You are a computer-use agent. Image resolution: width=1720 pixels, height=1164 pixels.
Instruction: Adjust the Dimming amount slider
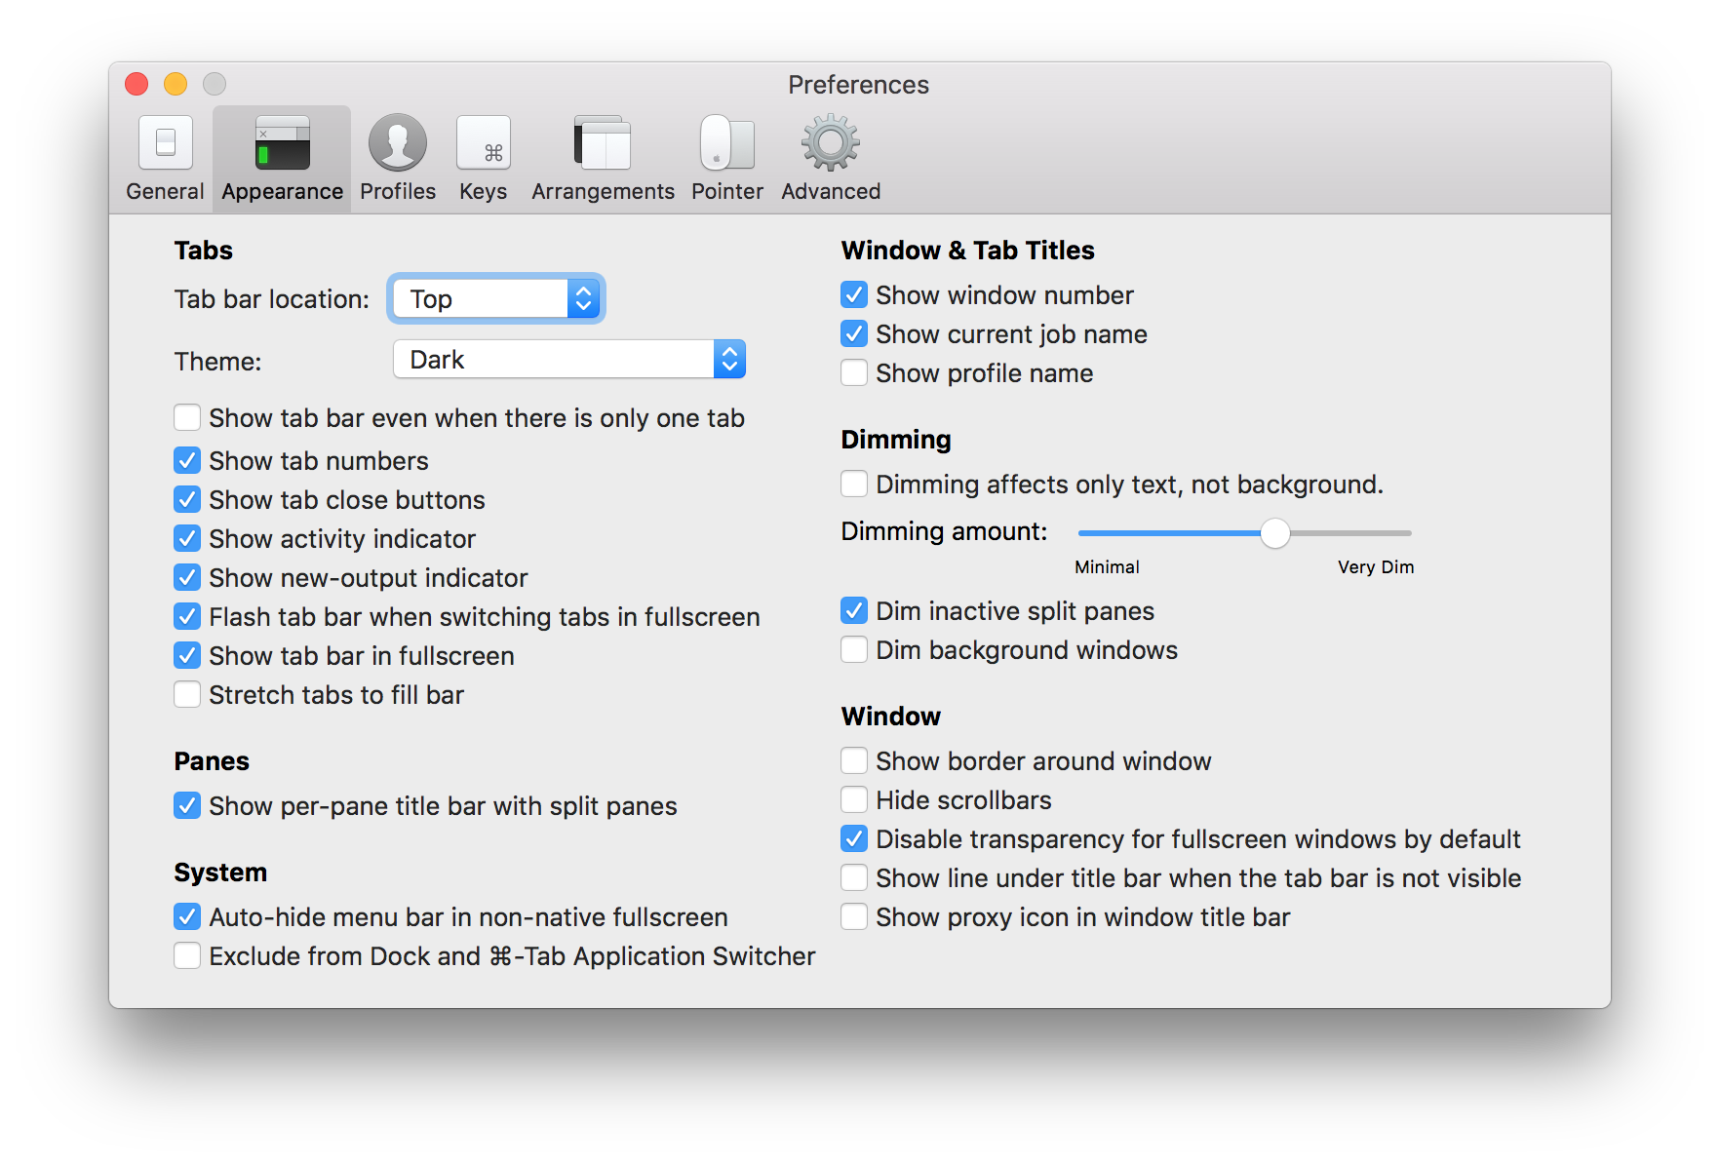(x=1275, y=533)
